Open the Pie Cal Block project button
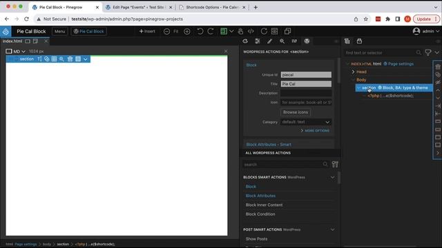Screen dimensions: 442x248 [89, 31]
